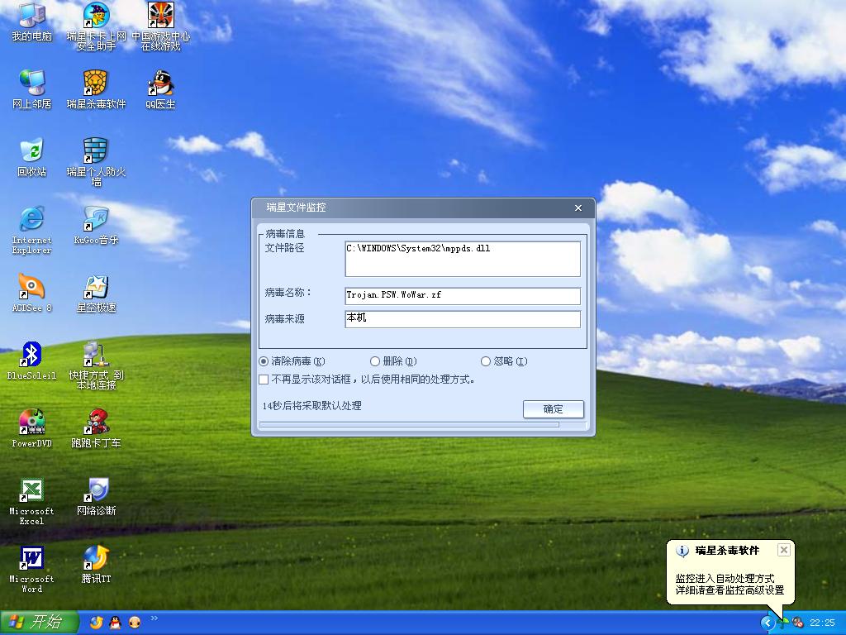846x635 pixels.
Task: Click 文件路径 field showing mppds.dll
Action: (x=463, y=259)
